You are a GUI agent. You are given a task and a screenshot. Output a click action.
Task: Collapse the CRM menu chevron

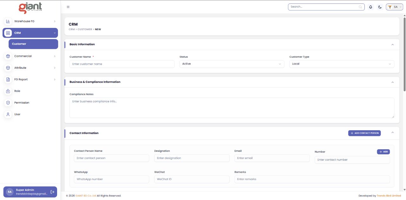click(x=55, y=33)
